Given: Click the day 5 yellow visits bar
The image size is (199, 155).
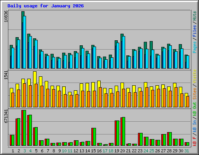Looking at the screenshot, I should pos(35,77).
